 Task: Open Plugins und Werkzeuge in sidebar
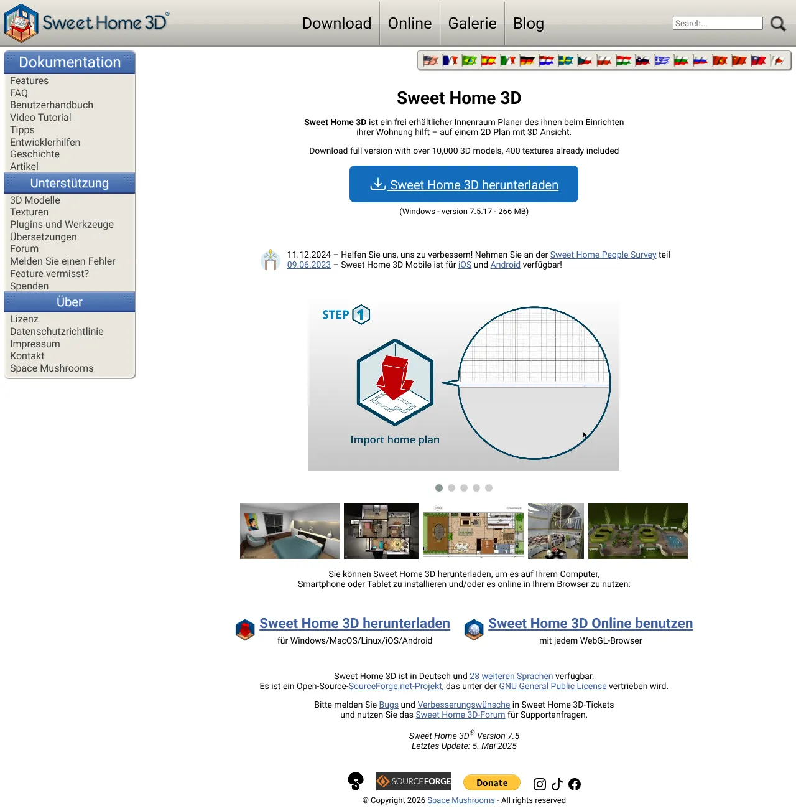(x=62, y=225)
